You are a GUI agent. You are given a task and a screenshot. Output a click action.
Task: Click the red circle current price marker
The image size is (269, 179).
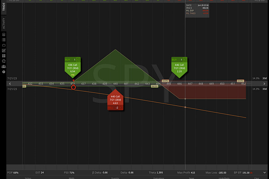click(x=74, y=87)
